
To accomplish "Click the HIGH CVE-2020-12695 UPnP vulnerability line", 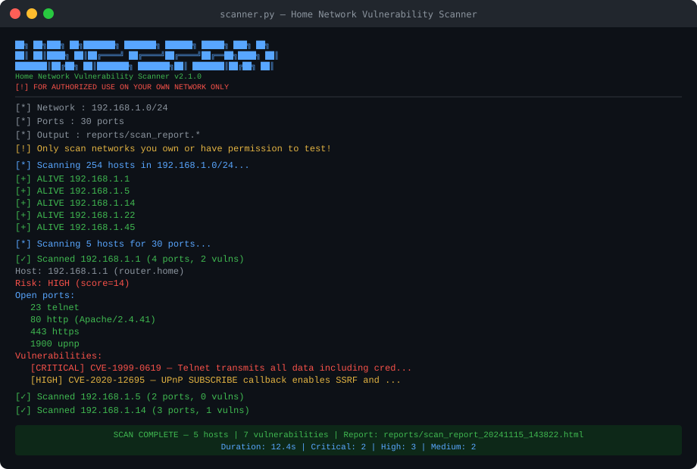I will pos(216,380).
